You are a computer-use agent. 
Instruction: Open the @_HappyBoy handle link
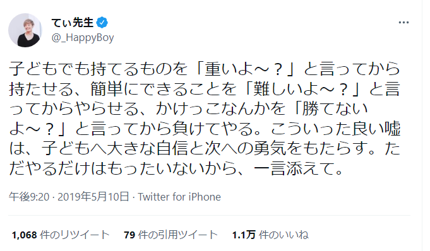coord(83,38)
